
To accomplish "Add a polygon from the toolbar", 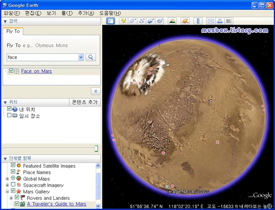I will tap(132, 21).
